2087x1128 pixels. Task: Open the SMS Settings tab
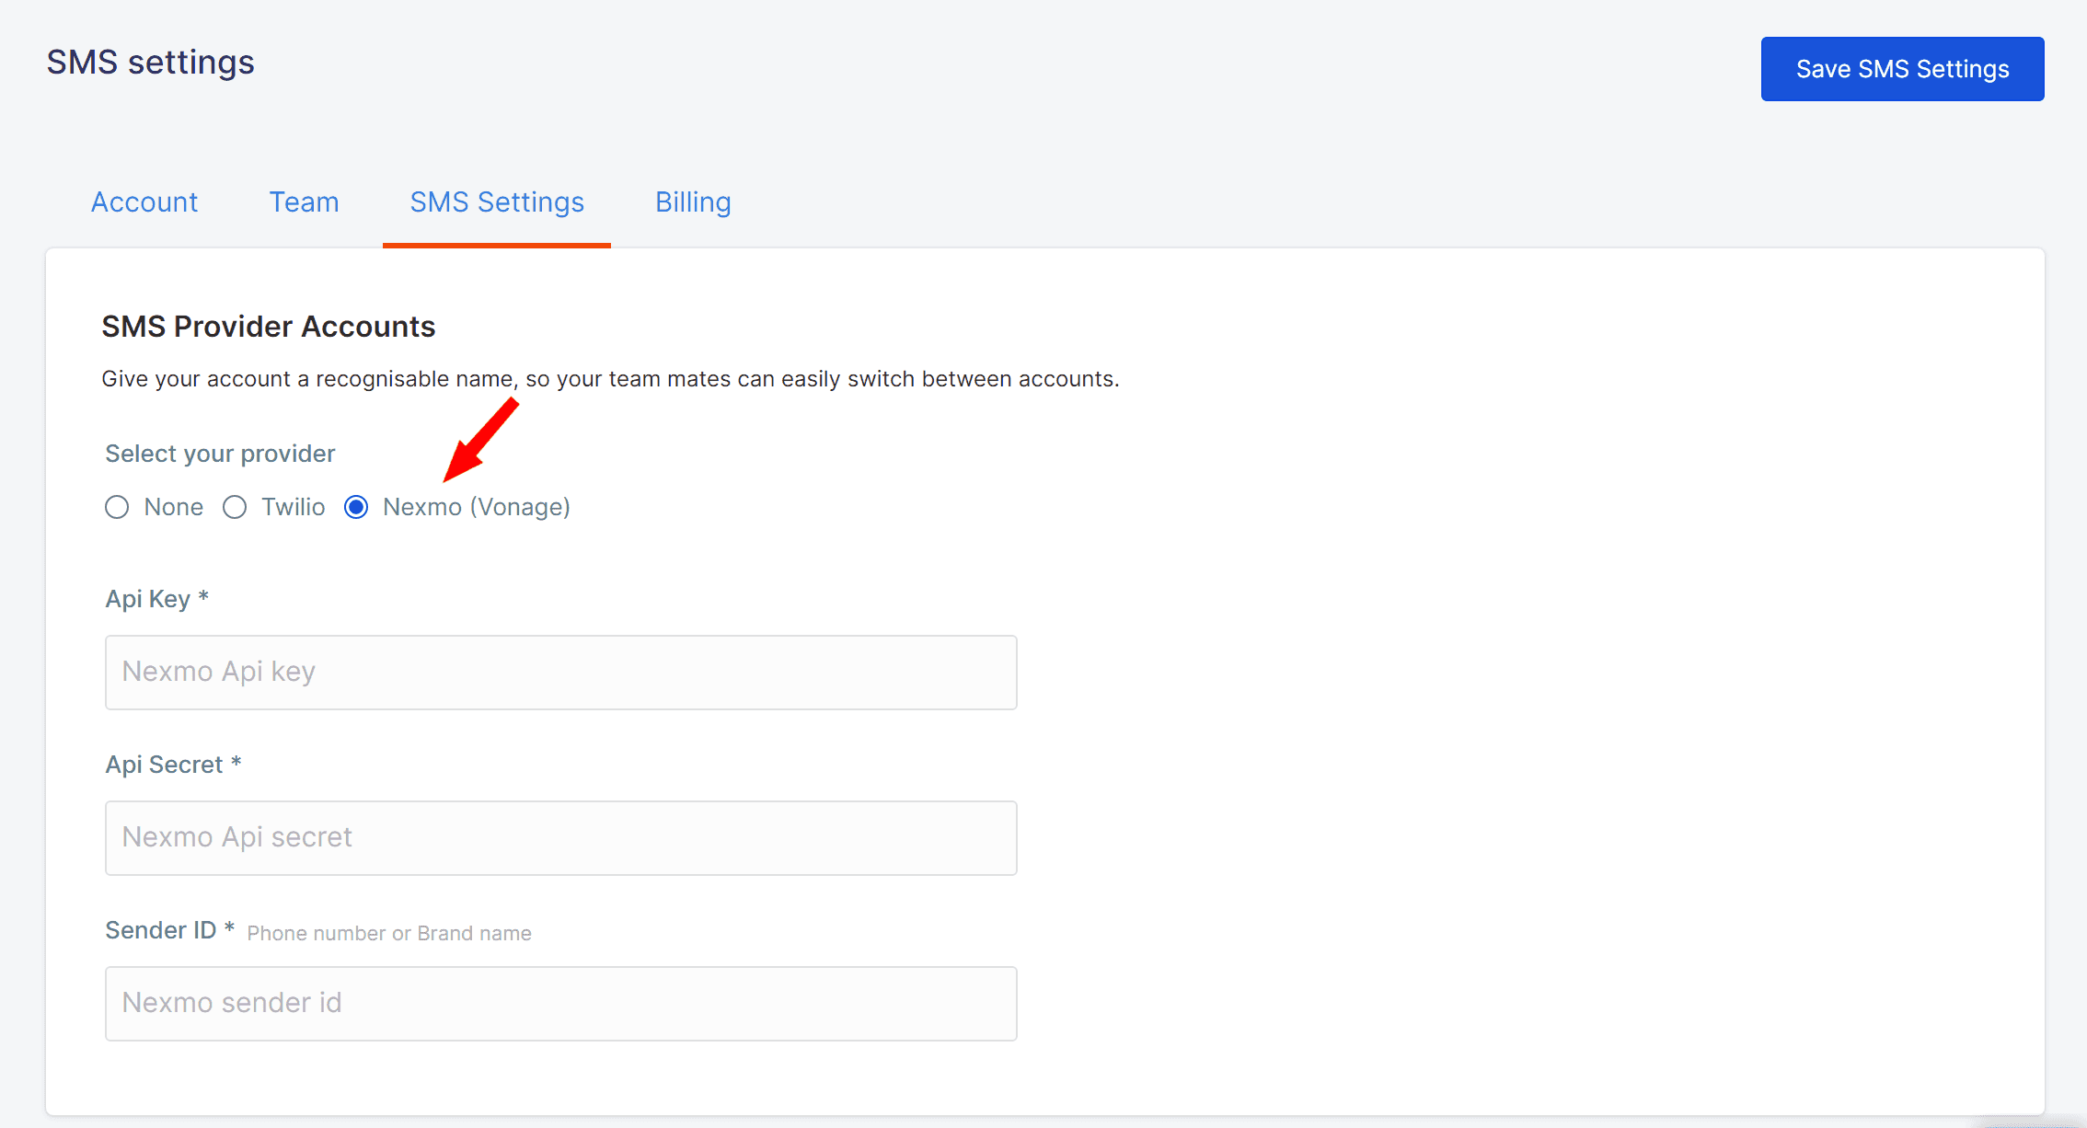tap(497, 202)
